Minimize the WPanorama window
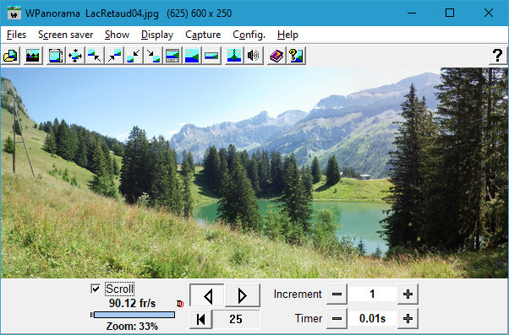Viewport: 509px width, 335px height. 412,13
